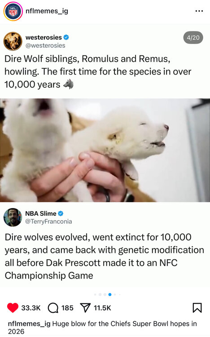
Task: Open comments via the speech bubble icon
Action: (53, 308)
